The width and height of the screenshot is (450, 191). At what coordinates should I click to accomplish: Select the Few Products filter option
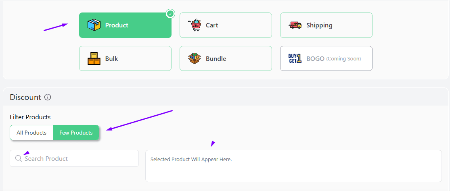tap(76, 133)
